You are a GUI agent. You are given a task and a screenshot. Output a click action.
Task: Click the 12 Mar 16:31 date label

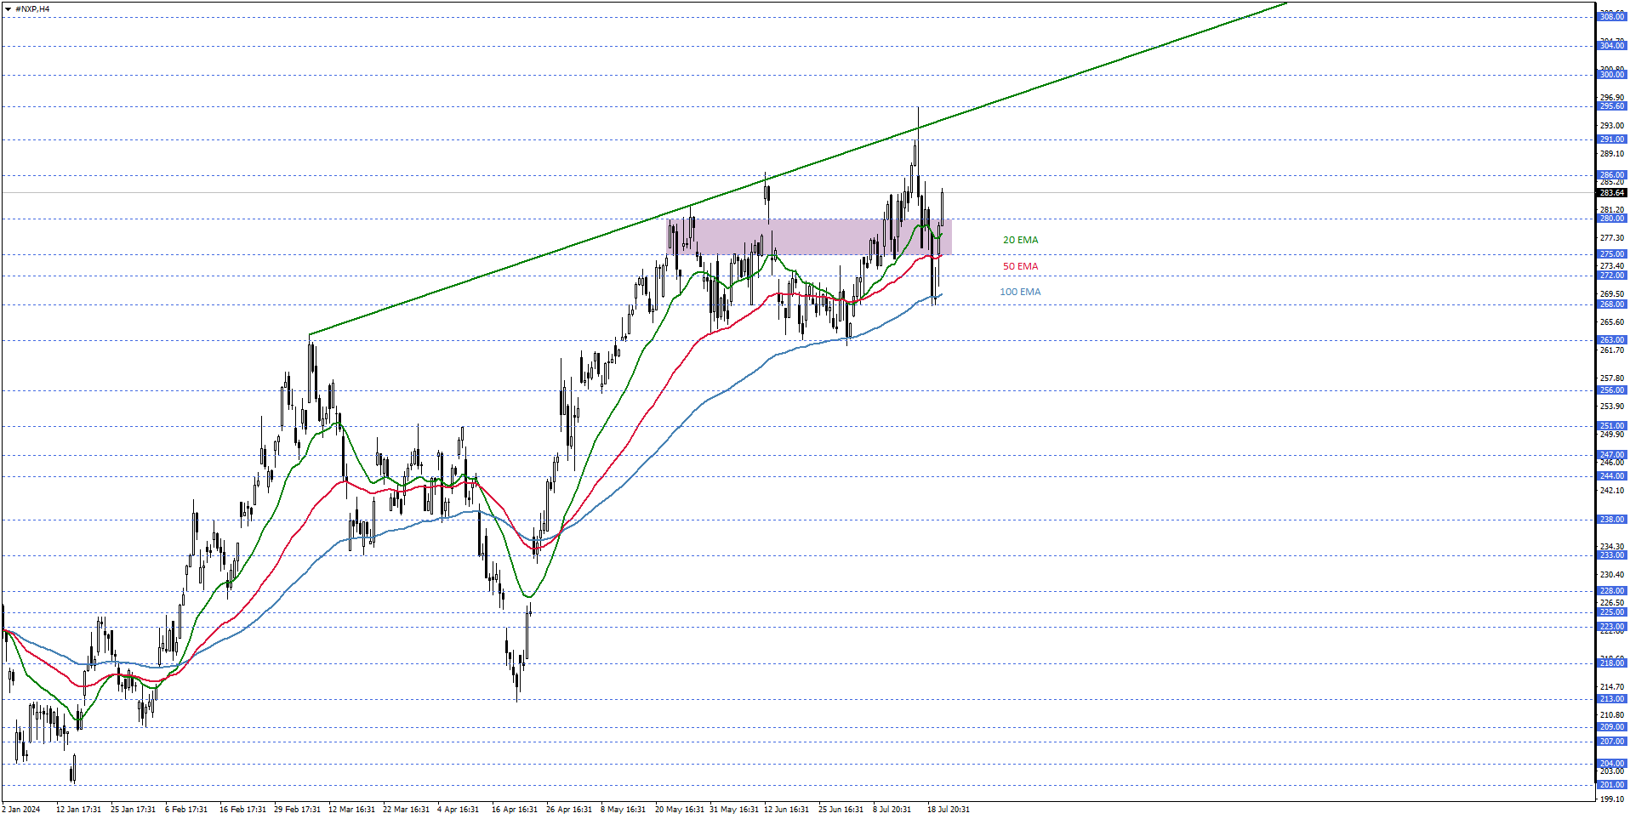(351, 810)
